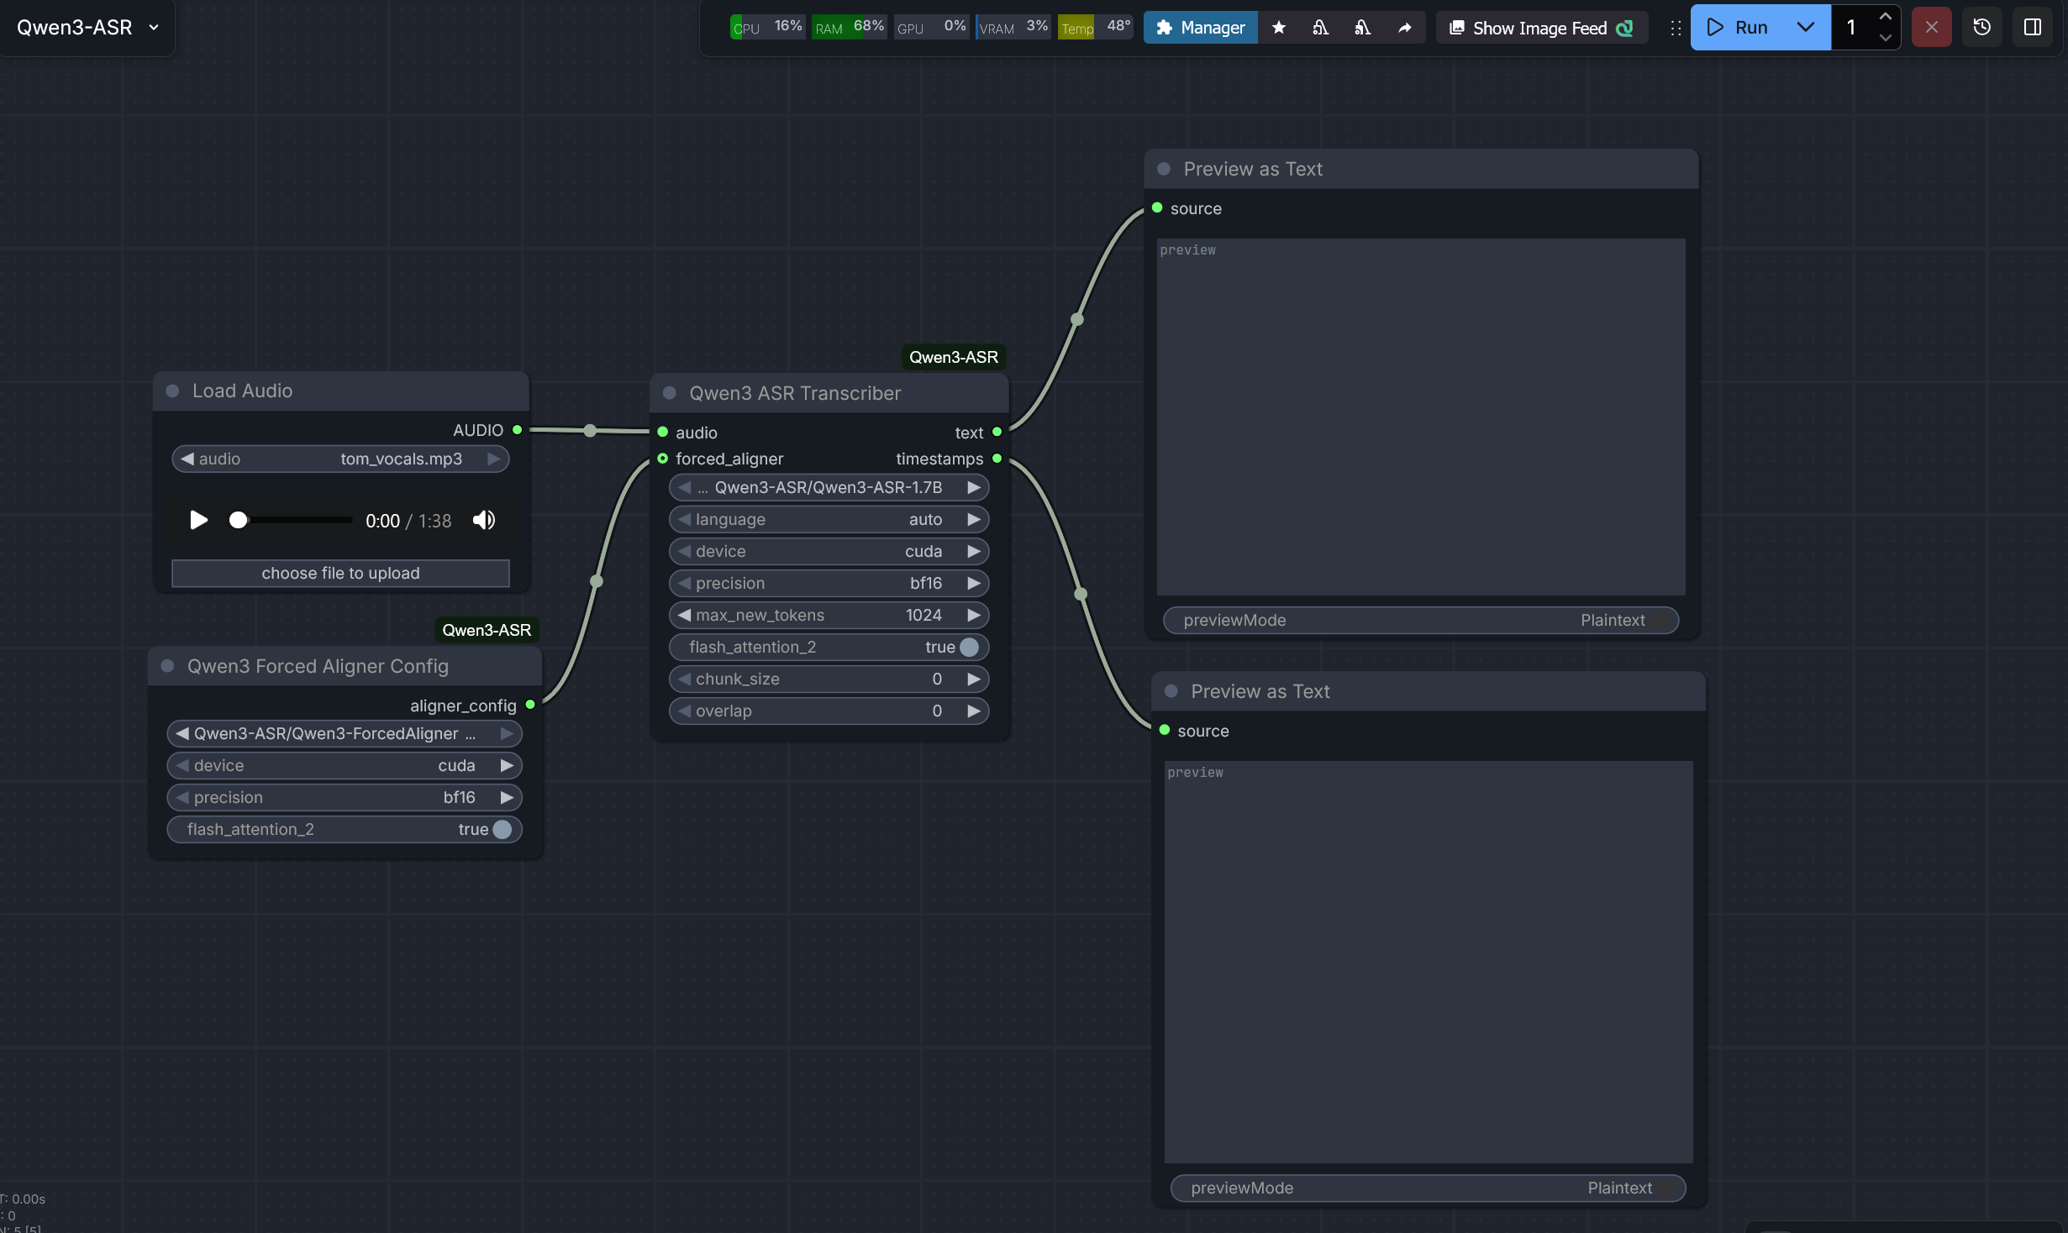Toggle flash_attention_2 in Forced Aligner Config
Screen dimensions: 2068x1233
(x=503, y=829)
